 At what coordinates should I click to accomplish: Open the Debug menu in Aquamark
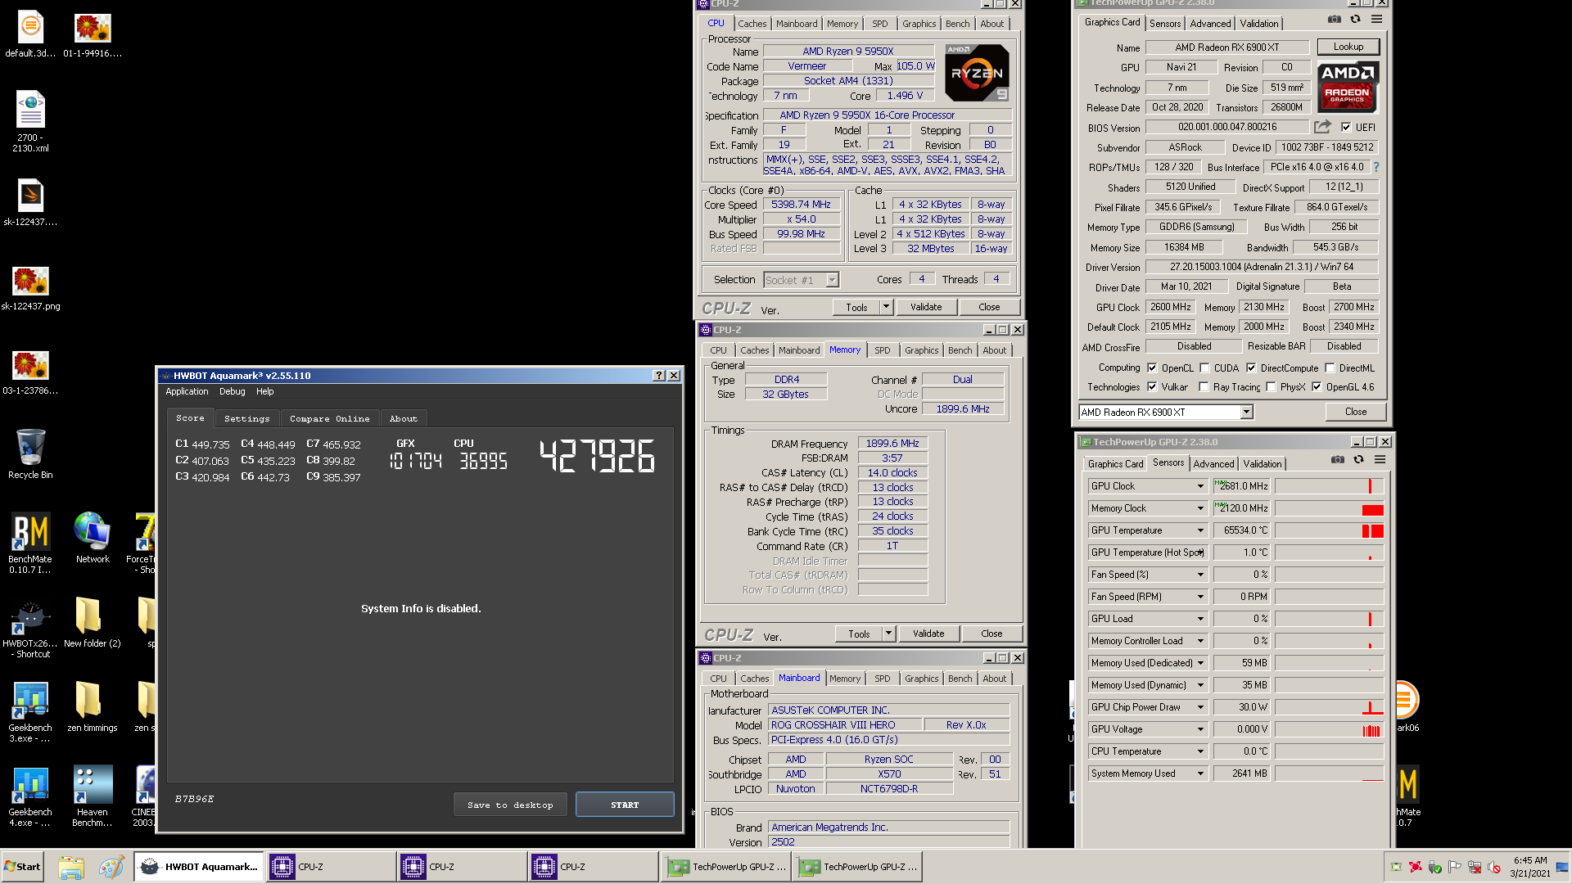click(x=232, y=391)
